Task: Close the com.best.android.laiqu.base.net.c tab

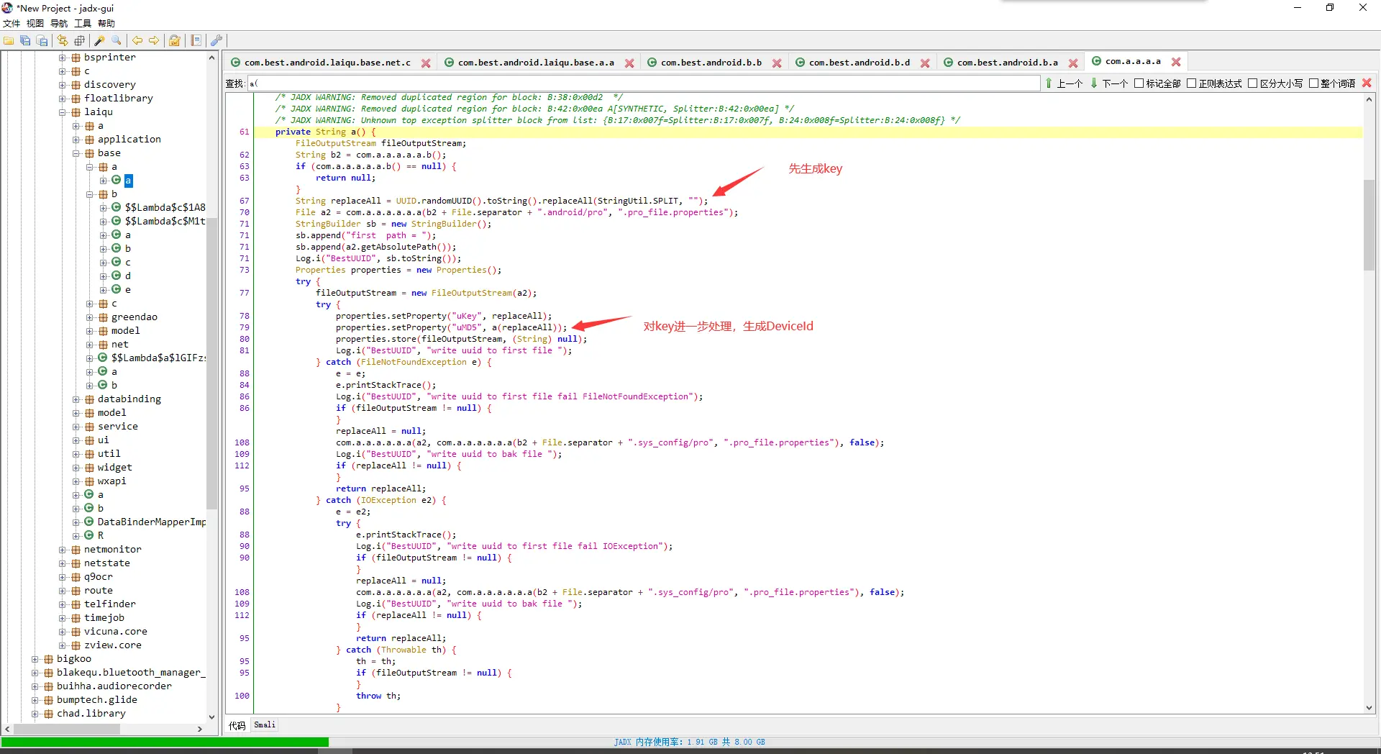Action: tap(426, 63)
